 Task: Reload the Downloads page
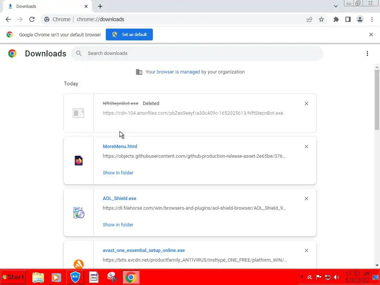pyautogui.click(x=32, y=19)
